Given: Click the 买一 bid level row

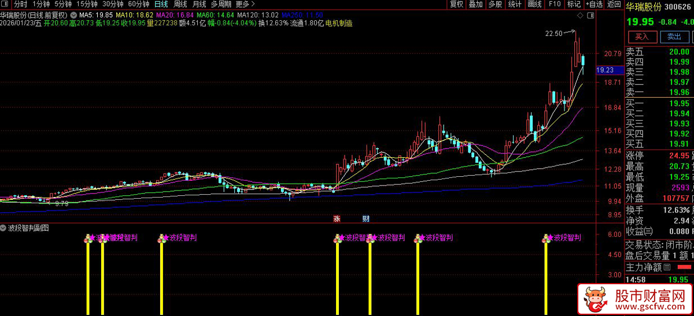Looking at the screenshot, I should pos(659,103).
